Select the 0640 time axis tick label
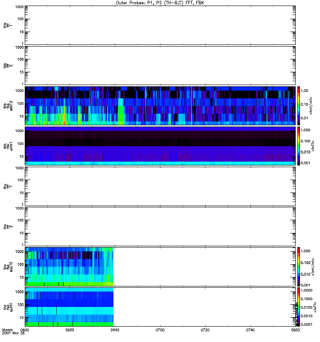 coord(115,330)
